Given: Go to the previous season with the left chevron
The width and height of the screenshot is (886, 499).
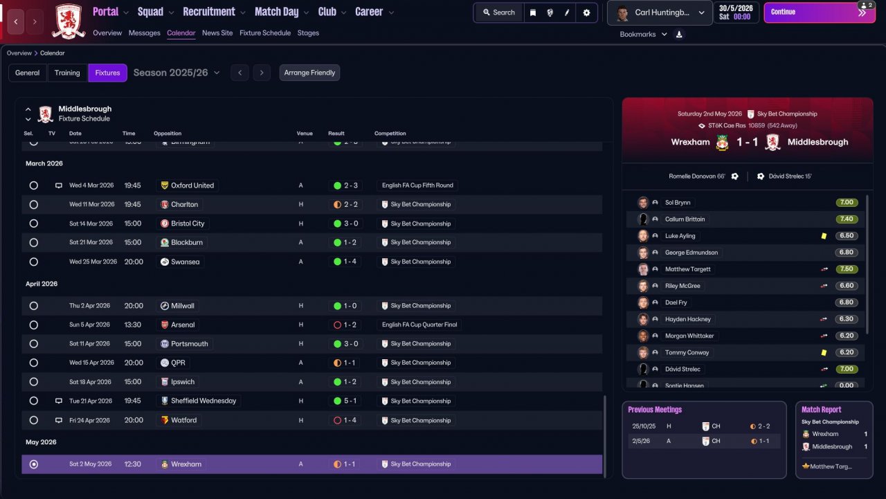Looking at the screenshot, I should click(239, 73).
